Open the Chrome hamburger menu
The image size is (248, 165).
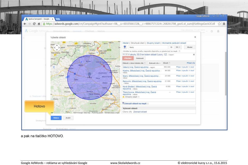click(x=224, y=24)
